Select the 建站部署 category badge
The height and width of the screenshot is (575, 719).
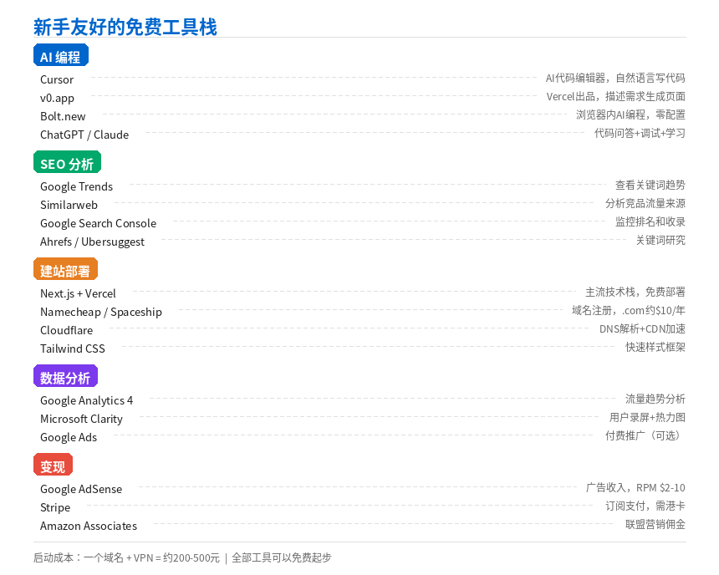point(65,269)
